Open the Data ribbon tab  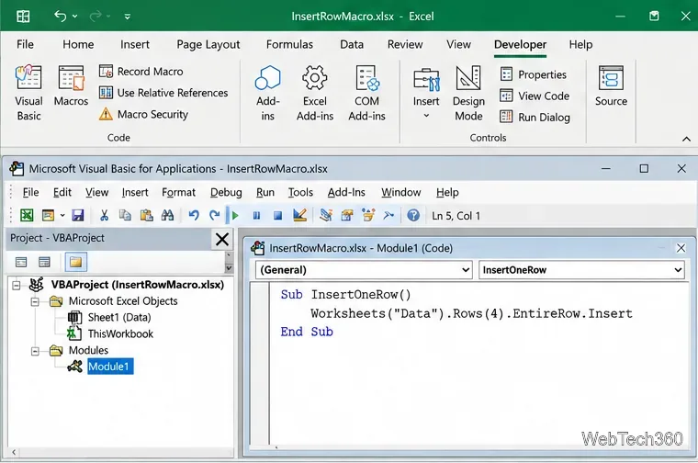point(352,44)
